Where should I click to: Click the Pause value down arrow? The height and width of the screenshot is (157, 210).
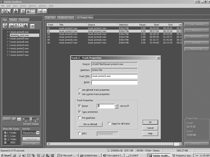click(x=116, y=107)
